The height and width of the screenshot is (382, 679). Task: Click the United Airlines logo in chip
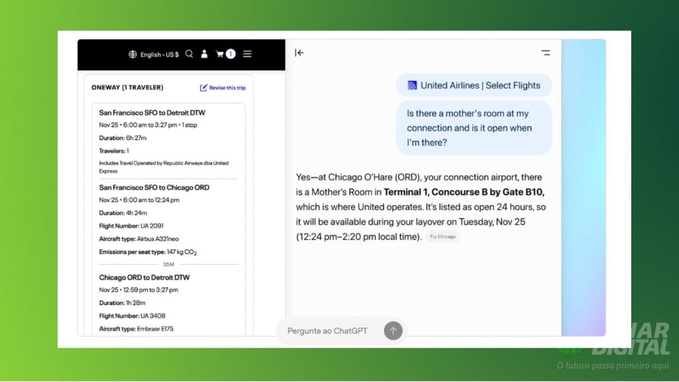coord(412,86)
